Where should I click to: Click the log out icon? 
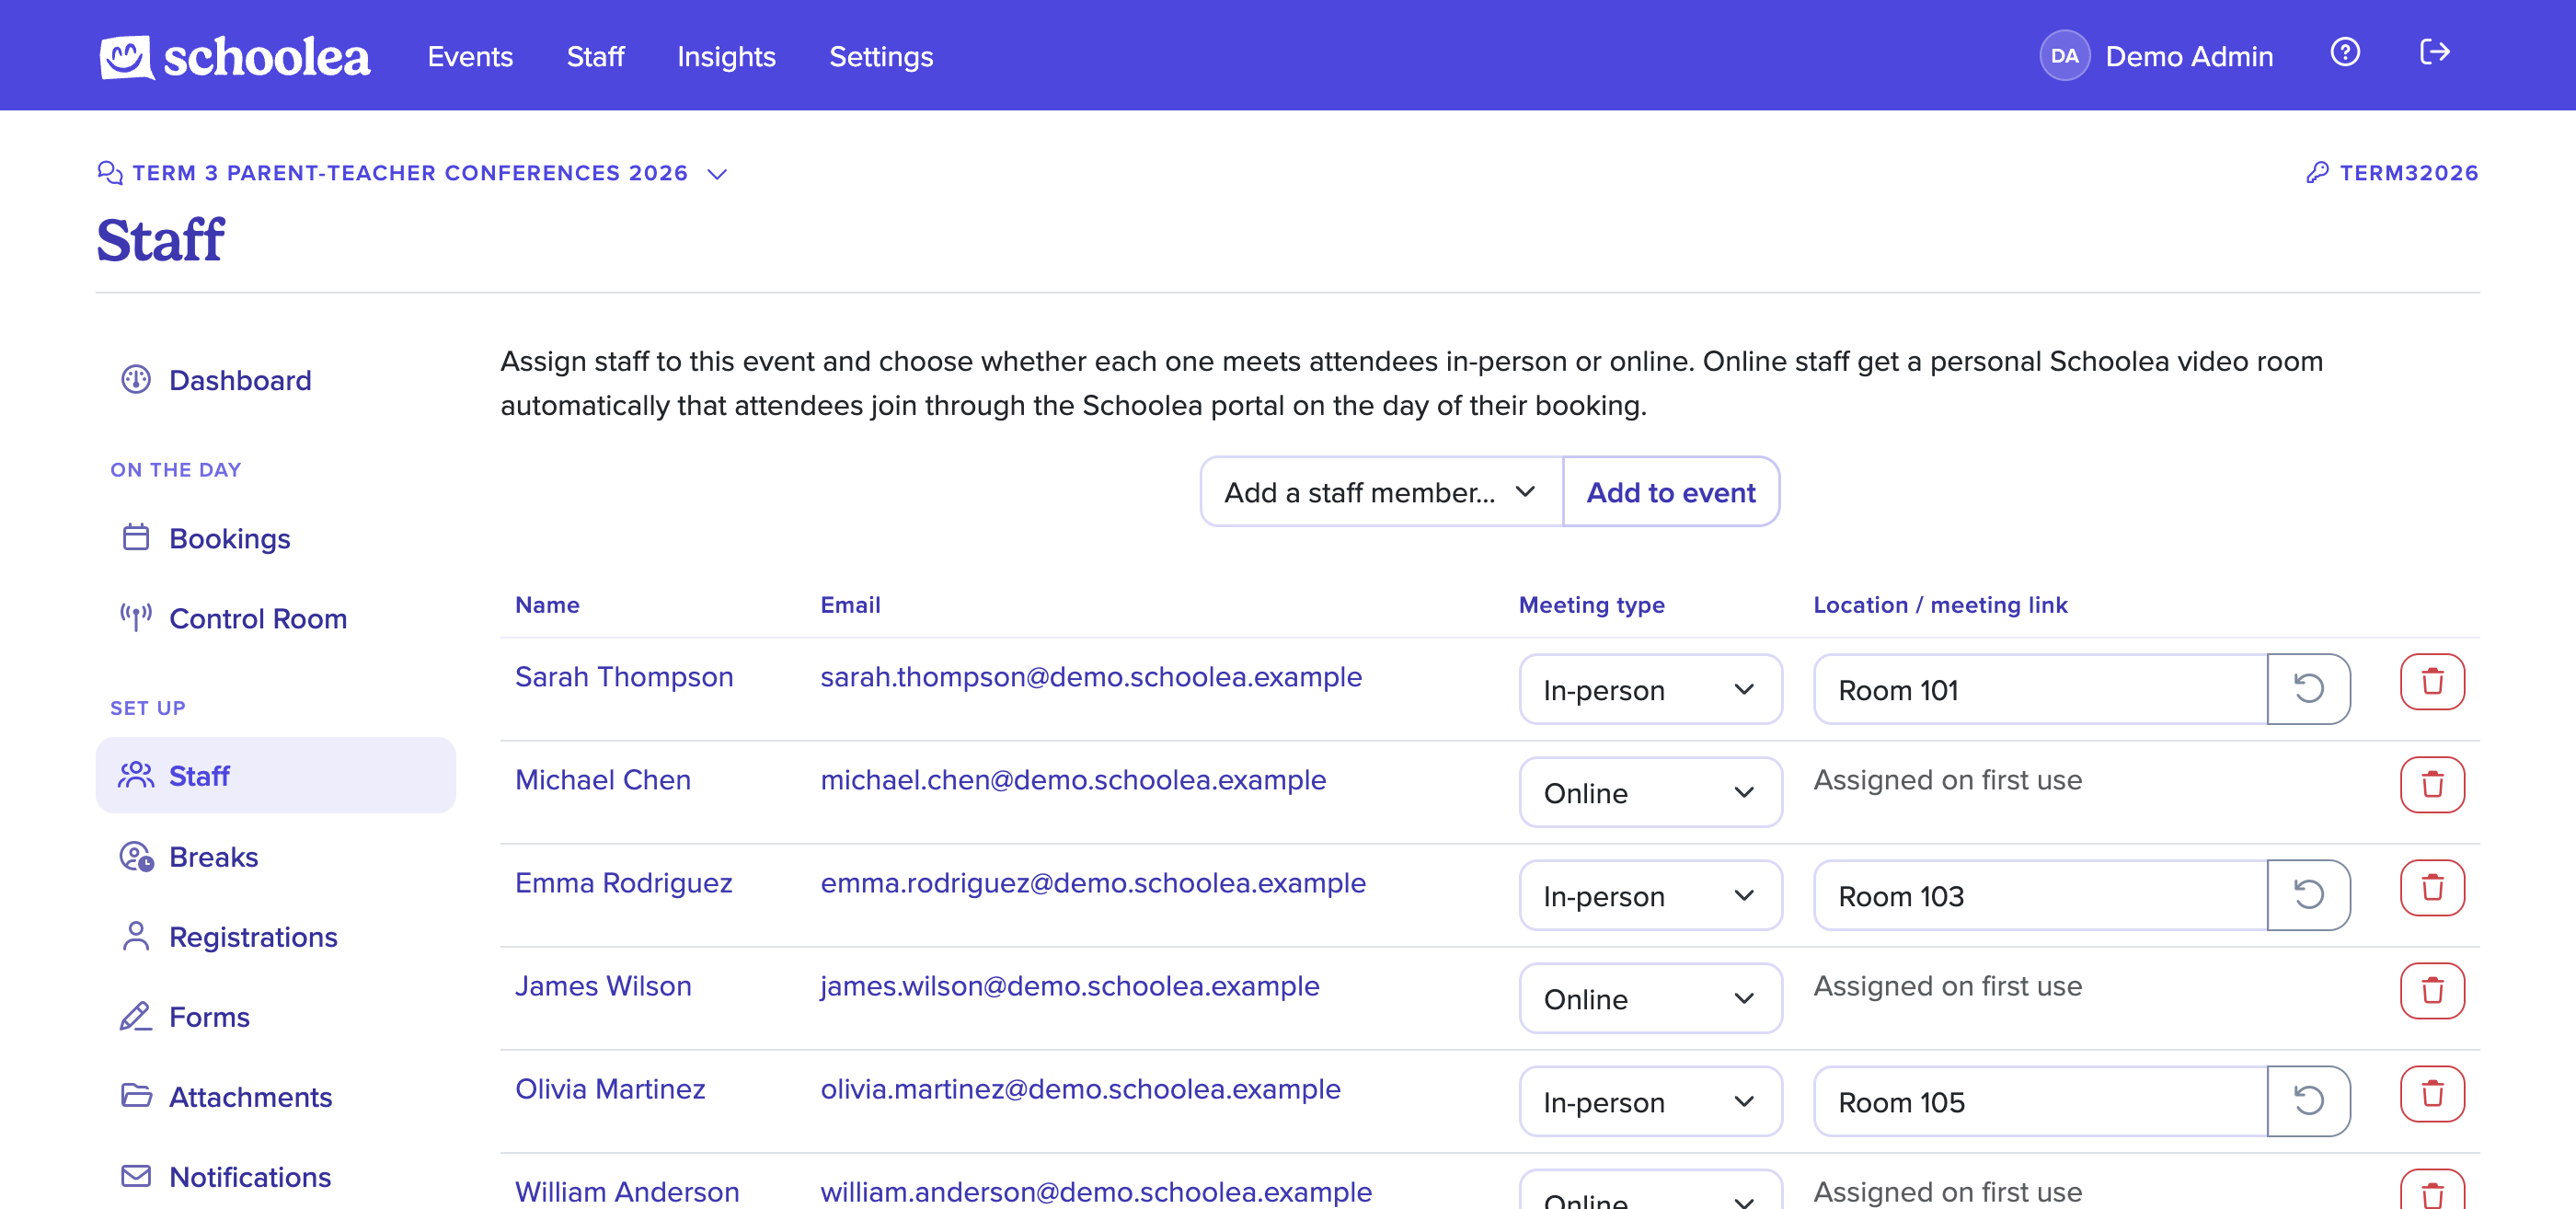click(x=2434, y=53)
